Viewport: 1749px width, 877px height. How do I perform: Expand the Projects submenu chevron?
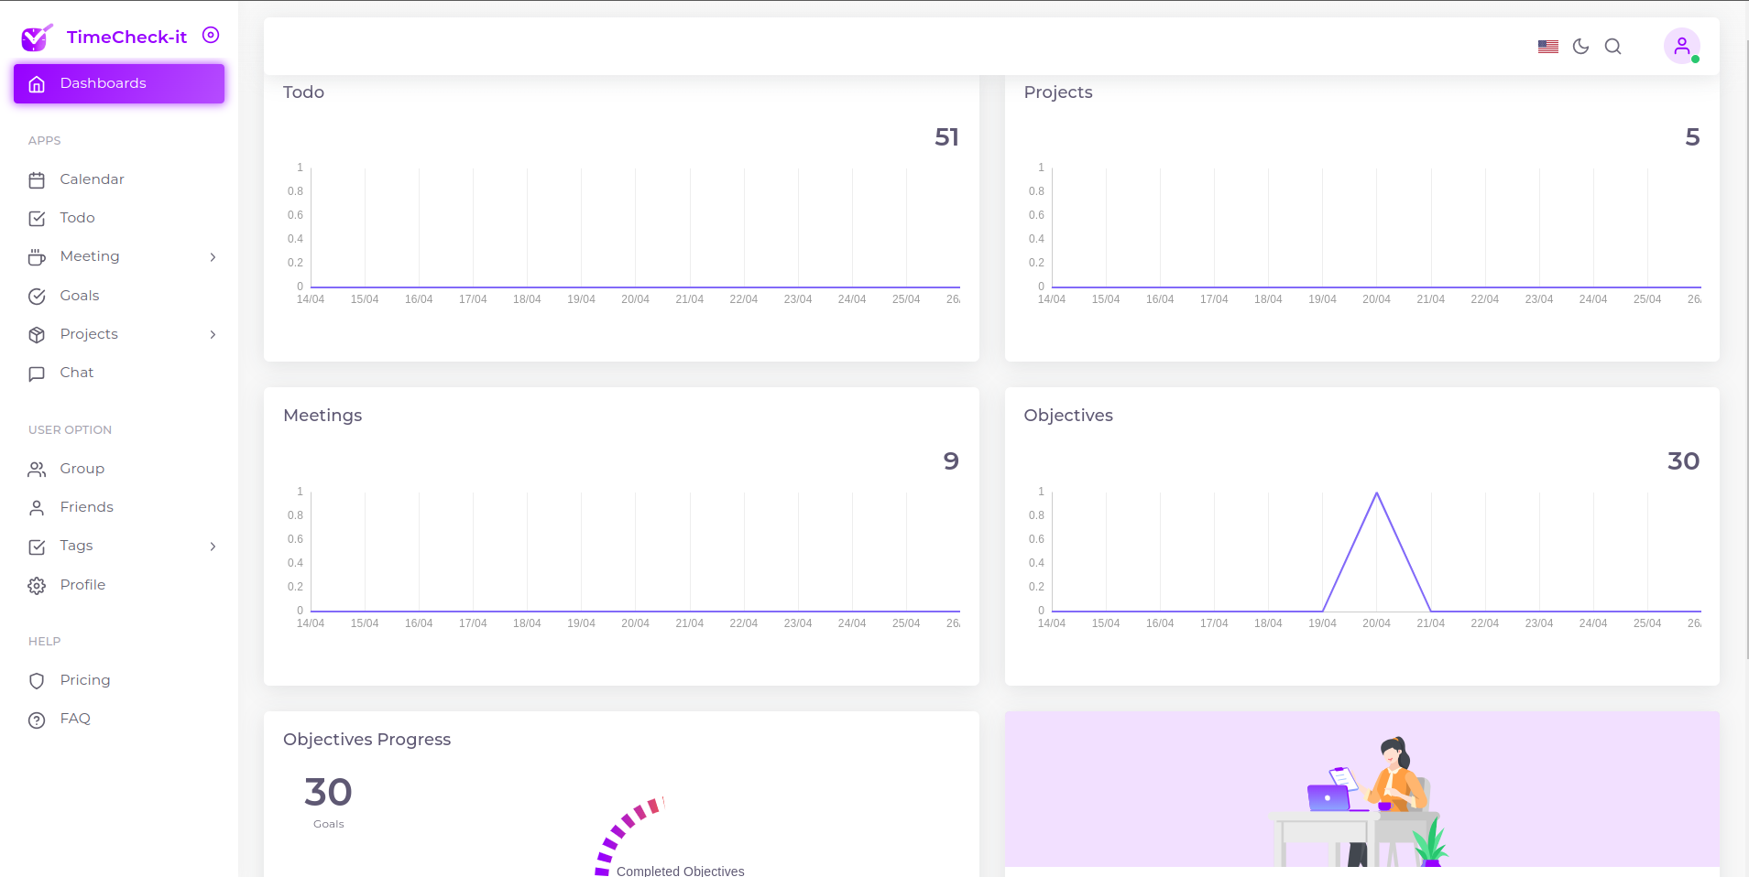[x=213, y=334]
